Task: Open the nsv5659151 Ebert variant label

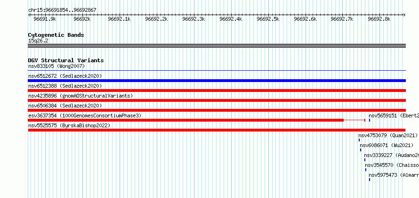Action: click(394, 115)
